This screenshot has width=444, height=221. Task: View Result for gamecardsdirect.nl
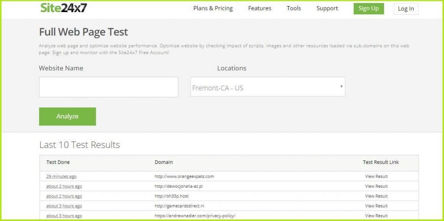(376, 206)
